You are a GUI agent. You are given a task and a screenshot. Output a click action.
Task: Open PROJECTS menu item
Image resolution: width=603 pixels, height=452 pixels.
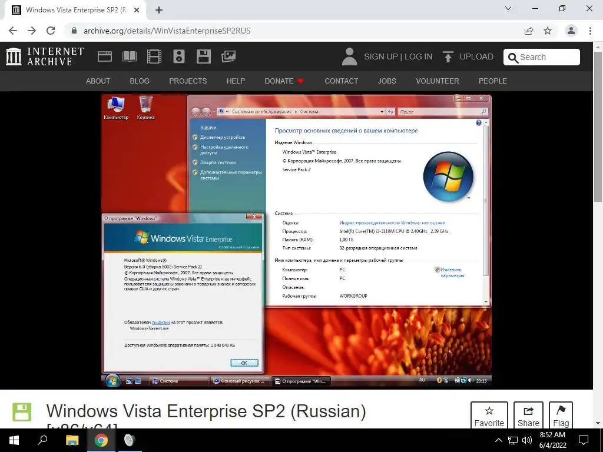[188, 81]
